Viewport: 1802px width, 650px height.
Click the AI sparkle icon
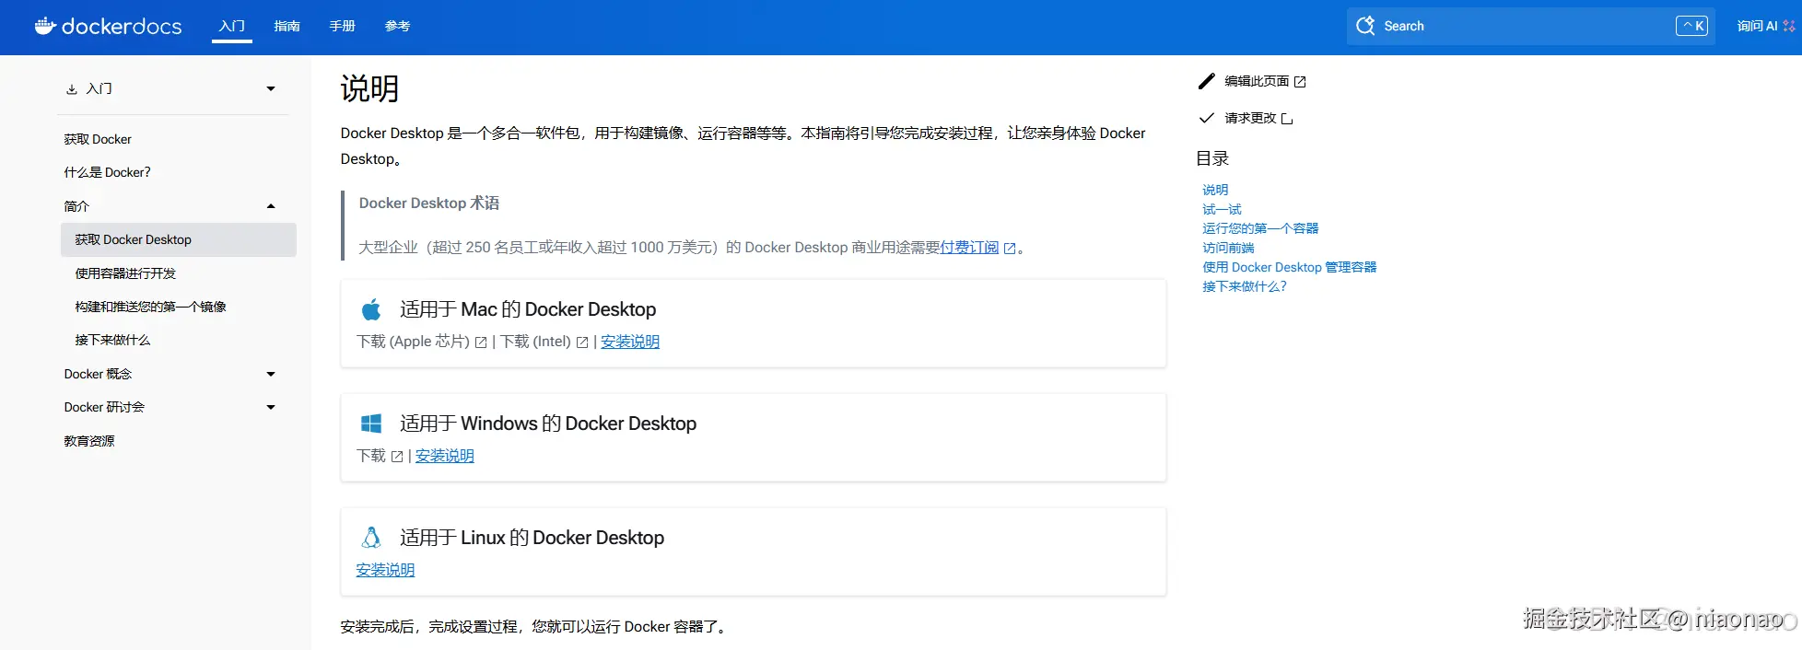(x=1789, y=26)
